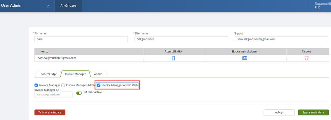This screenshot has height=120, width=331.
Task: Uncheck the Invoice Manager checkbox
Action: 36,85
